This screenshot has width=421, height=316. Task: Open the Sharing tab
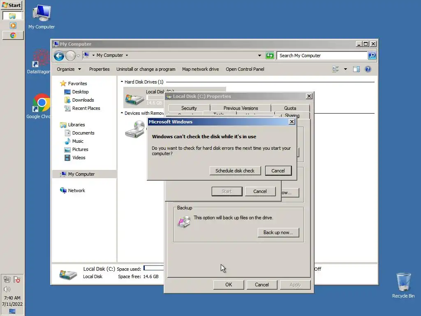pyautogui.click(x=292, y=116)
